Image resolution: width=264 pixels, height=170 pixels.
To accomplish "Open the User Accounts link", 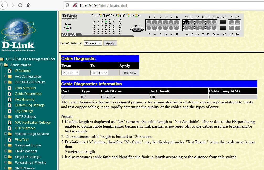I will pos(25,88).
